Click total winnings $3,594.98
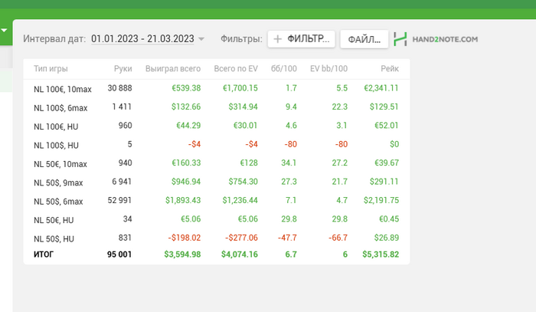Viewport: 536px width, 312px height. click(x=182, y=255)
